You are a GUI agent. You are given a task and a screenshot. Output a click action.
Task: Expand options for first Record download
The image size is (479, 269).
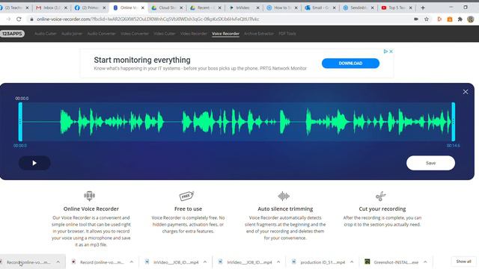[58, 262]
